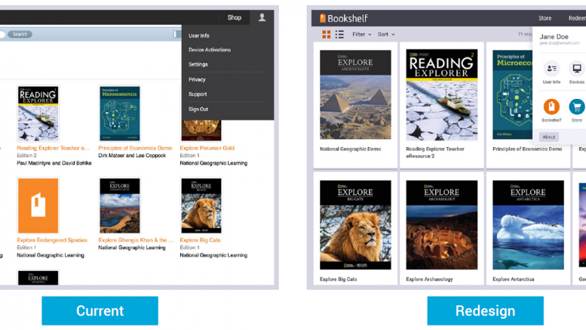Open Explore Antarctica cover in Redesign
Screen dimensions: 586x330
[x=528, y=225]
